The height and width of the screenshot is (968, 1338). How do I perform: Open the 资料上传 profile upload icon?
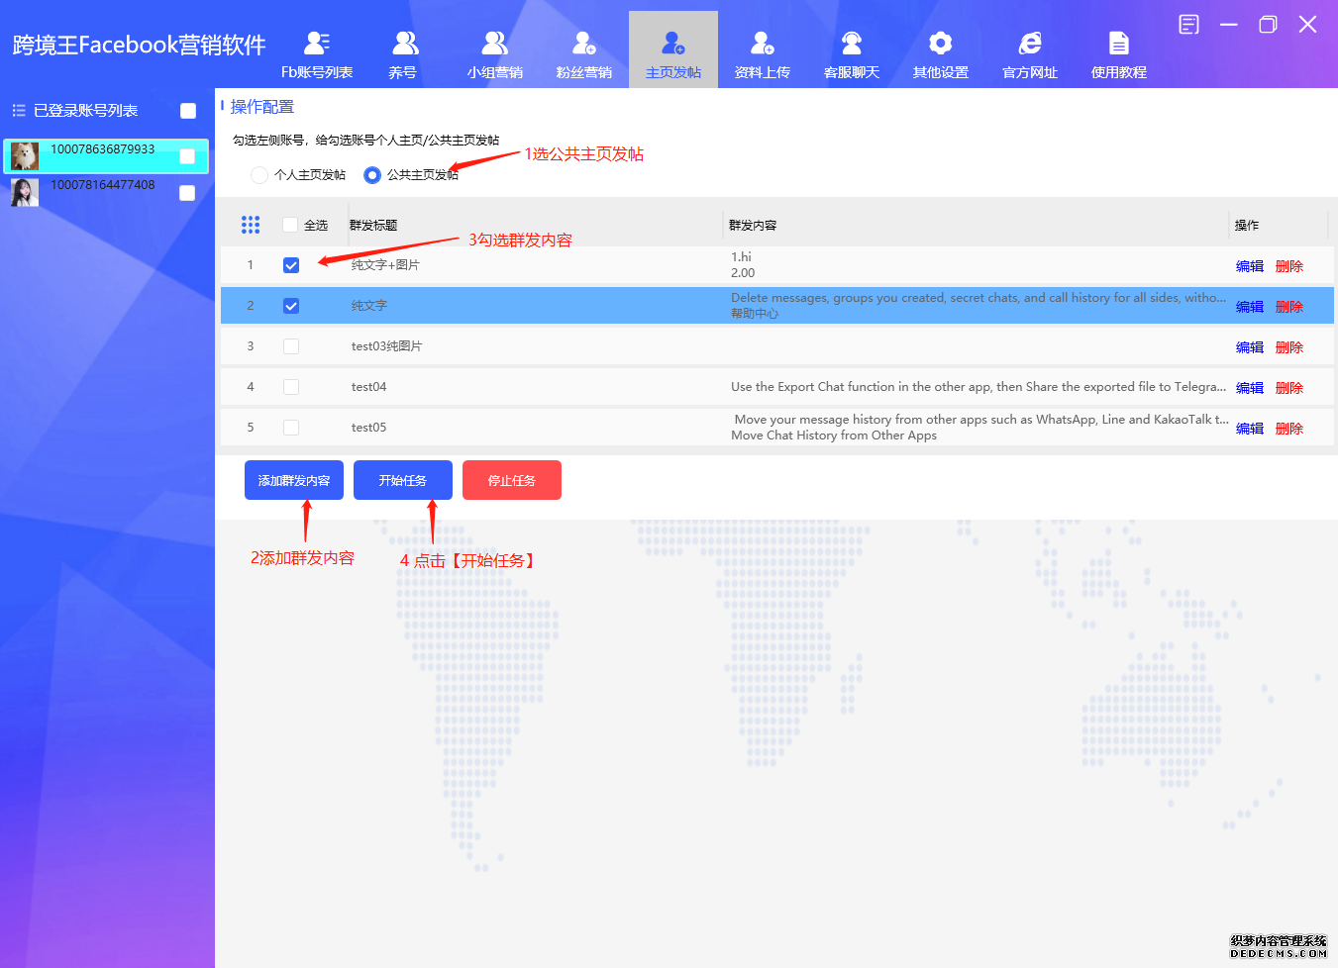tap(762, 44)
